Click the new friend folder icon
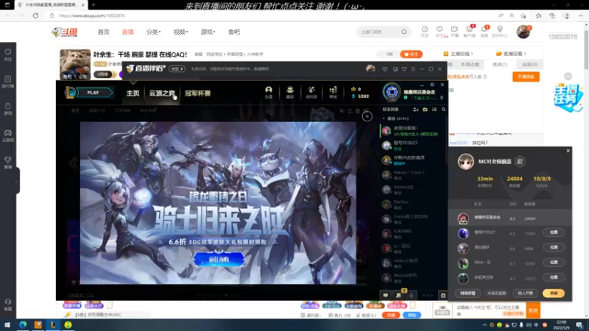This screenshot has height=331, width=589. pos(425,110)
